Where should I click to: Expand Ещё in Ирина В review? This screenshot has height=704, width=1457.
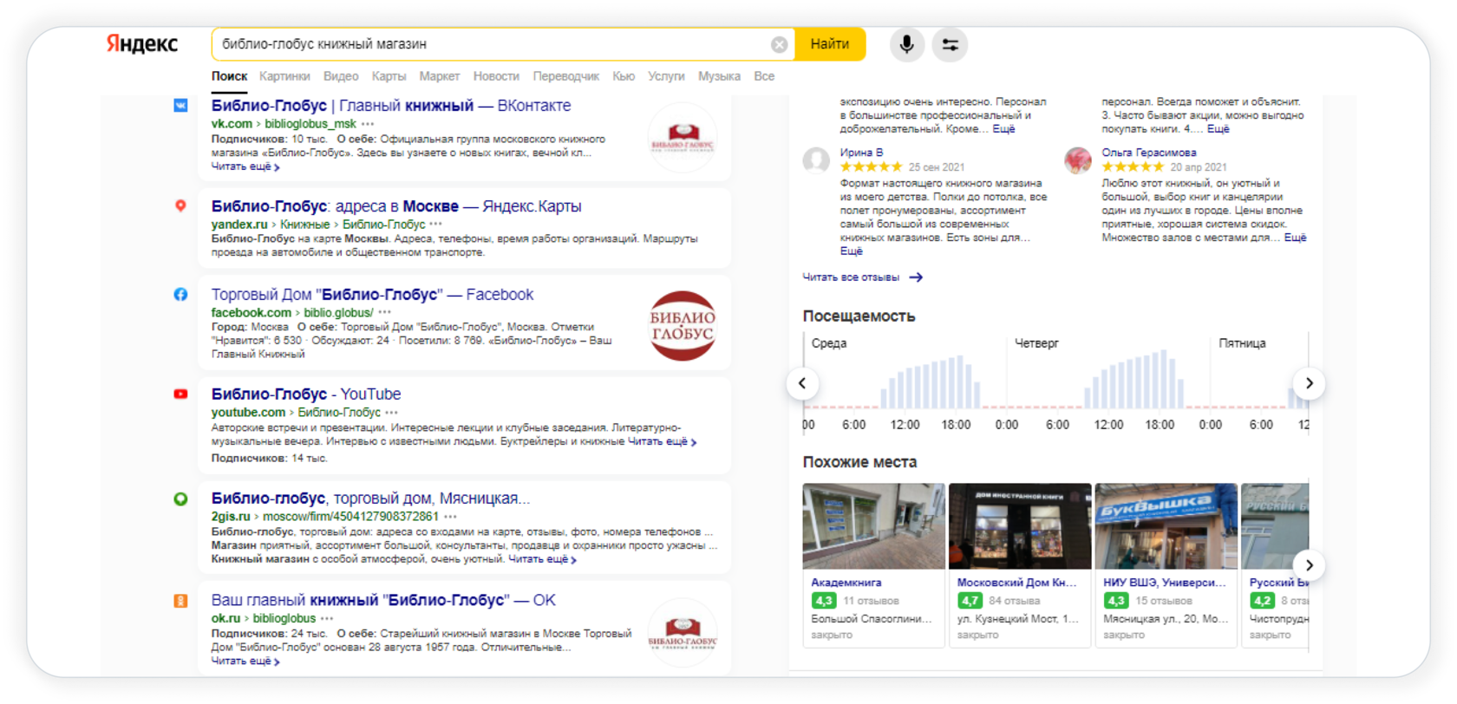851,251
